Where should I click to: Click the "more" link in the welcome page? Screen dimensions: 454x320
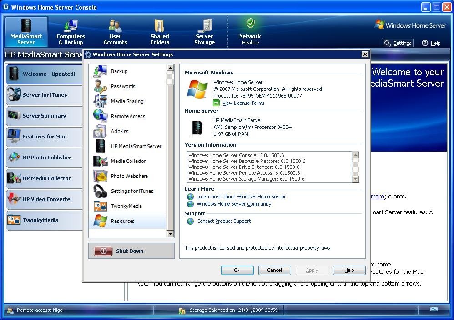[378, 197]
